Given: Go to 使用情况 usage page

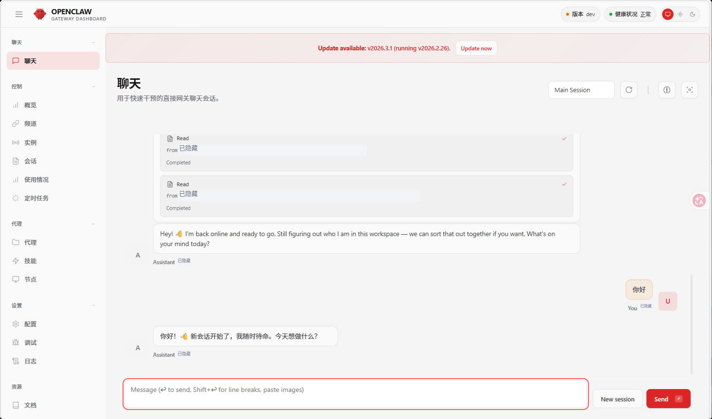Looking at the screenshot, I should [53, 180].
